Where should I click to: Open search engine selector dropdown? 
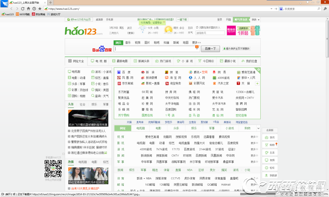point(281,9)
